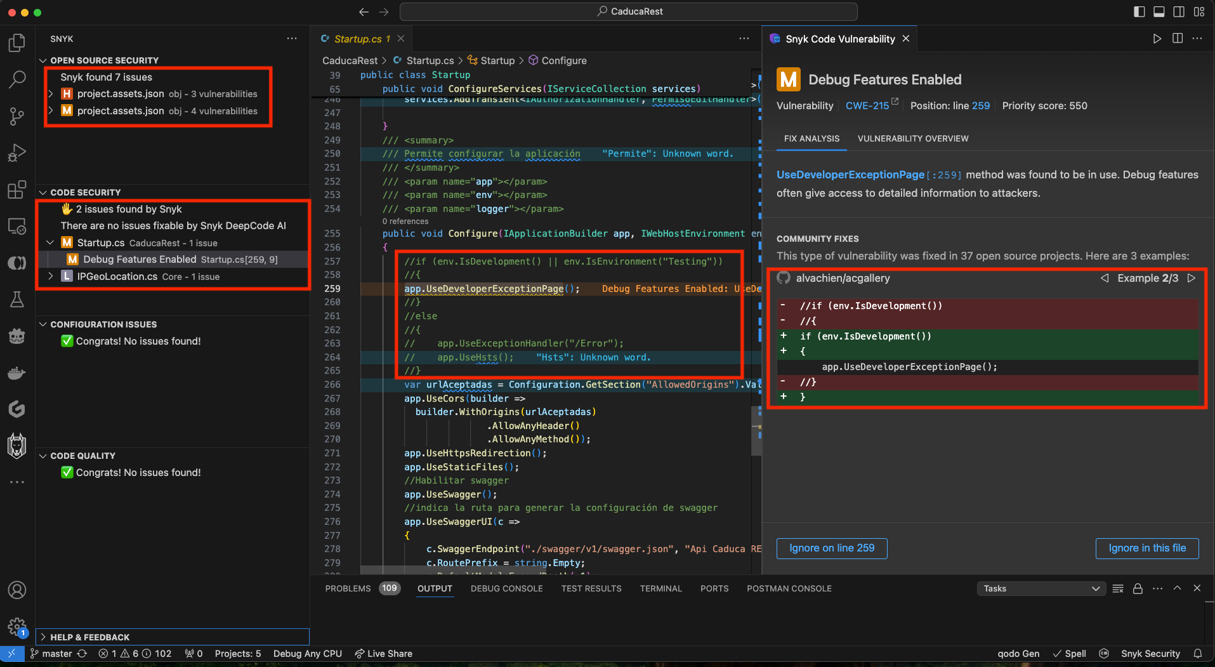The width and height of the screenshot is (1215, 667).
Task: Open the Manage gear icon
Action: [x=17, y=627]
